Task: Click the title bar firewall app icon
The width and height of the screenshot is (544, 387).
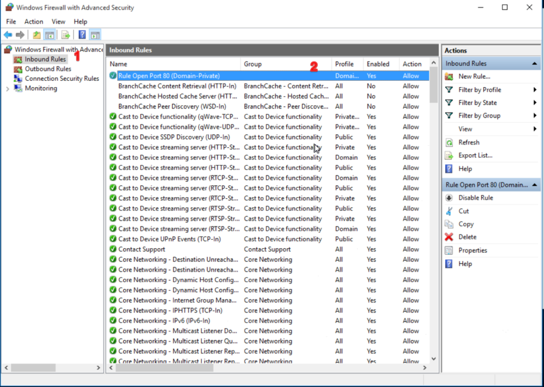Action: pyautogui.click(x=10, y=7)
